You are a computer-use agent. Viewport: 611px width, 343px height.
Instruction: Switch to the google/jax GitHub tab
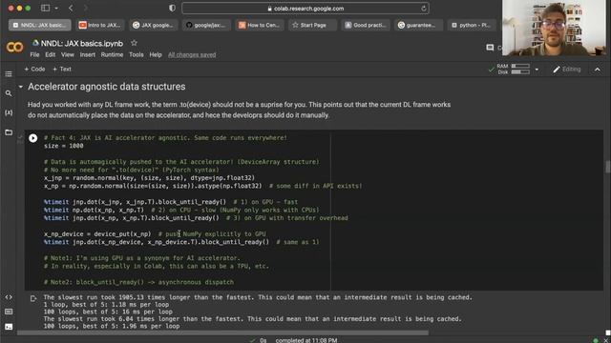tap(206, 25)
